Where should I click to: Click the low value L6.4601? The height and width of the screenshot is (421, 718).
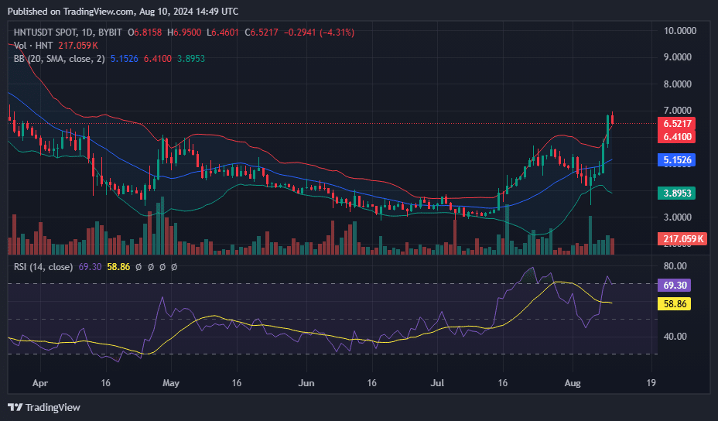(x=223, y=33)
